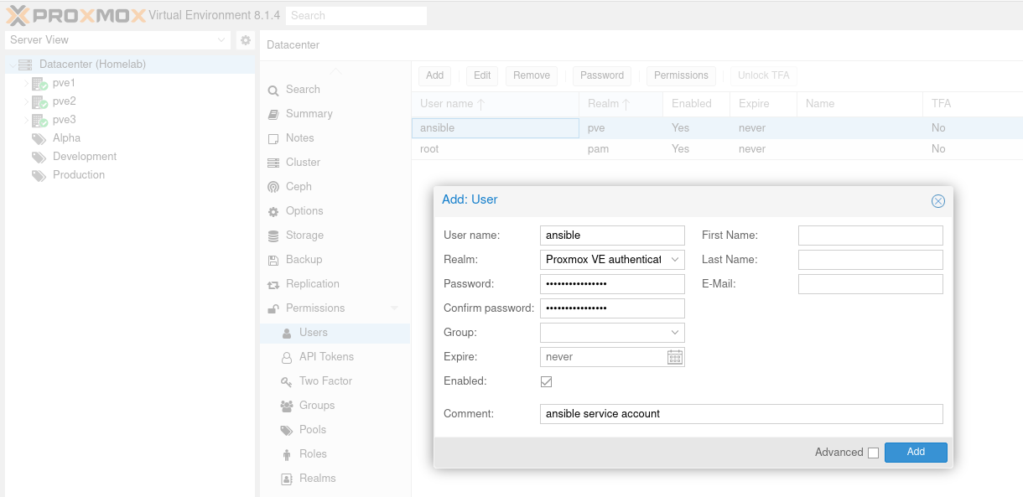Click the Confirm password field
Viewport: 1023px width, 497px height.
612,308
